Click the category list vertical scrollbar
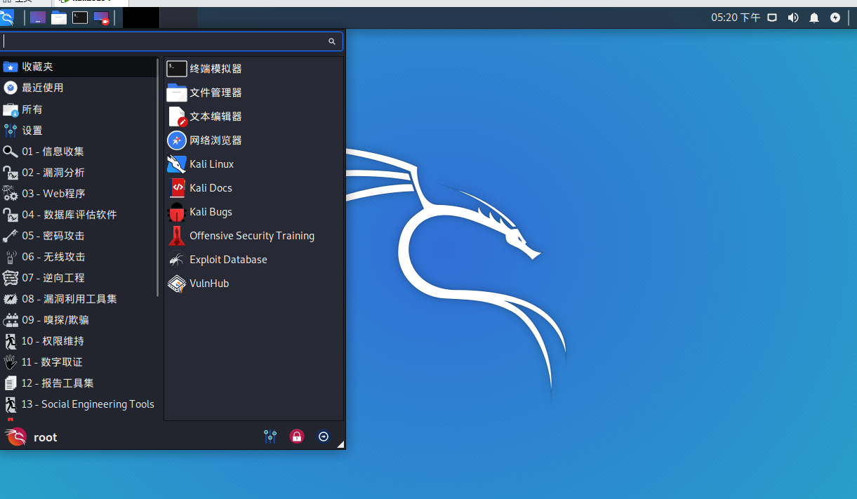This screenshot has width=857, height=499. [x=159, y=177]
